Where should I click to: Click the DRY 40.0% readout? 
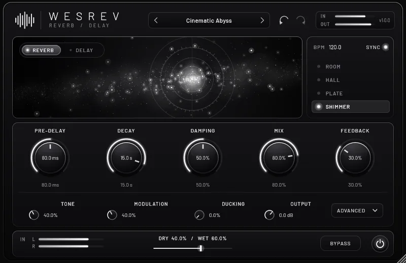(173, 239)
